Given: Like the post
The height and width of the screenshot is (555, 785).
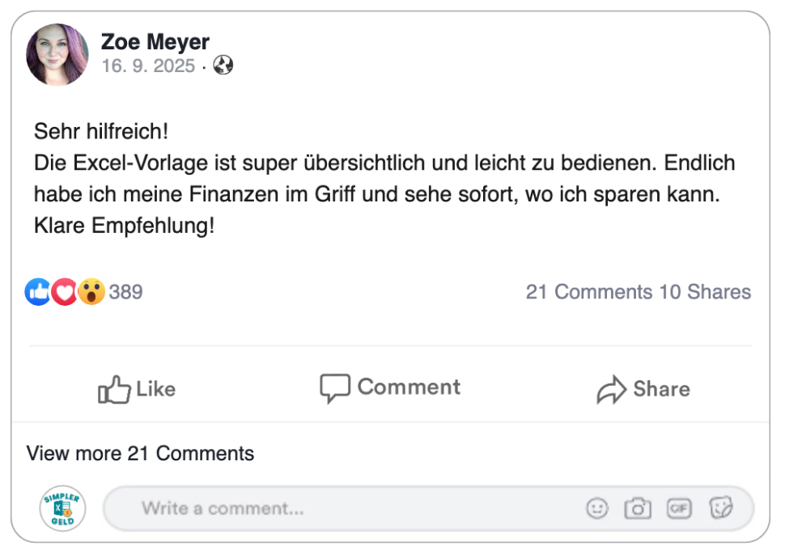Looking at the screenshot, I should 137,389.
